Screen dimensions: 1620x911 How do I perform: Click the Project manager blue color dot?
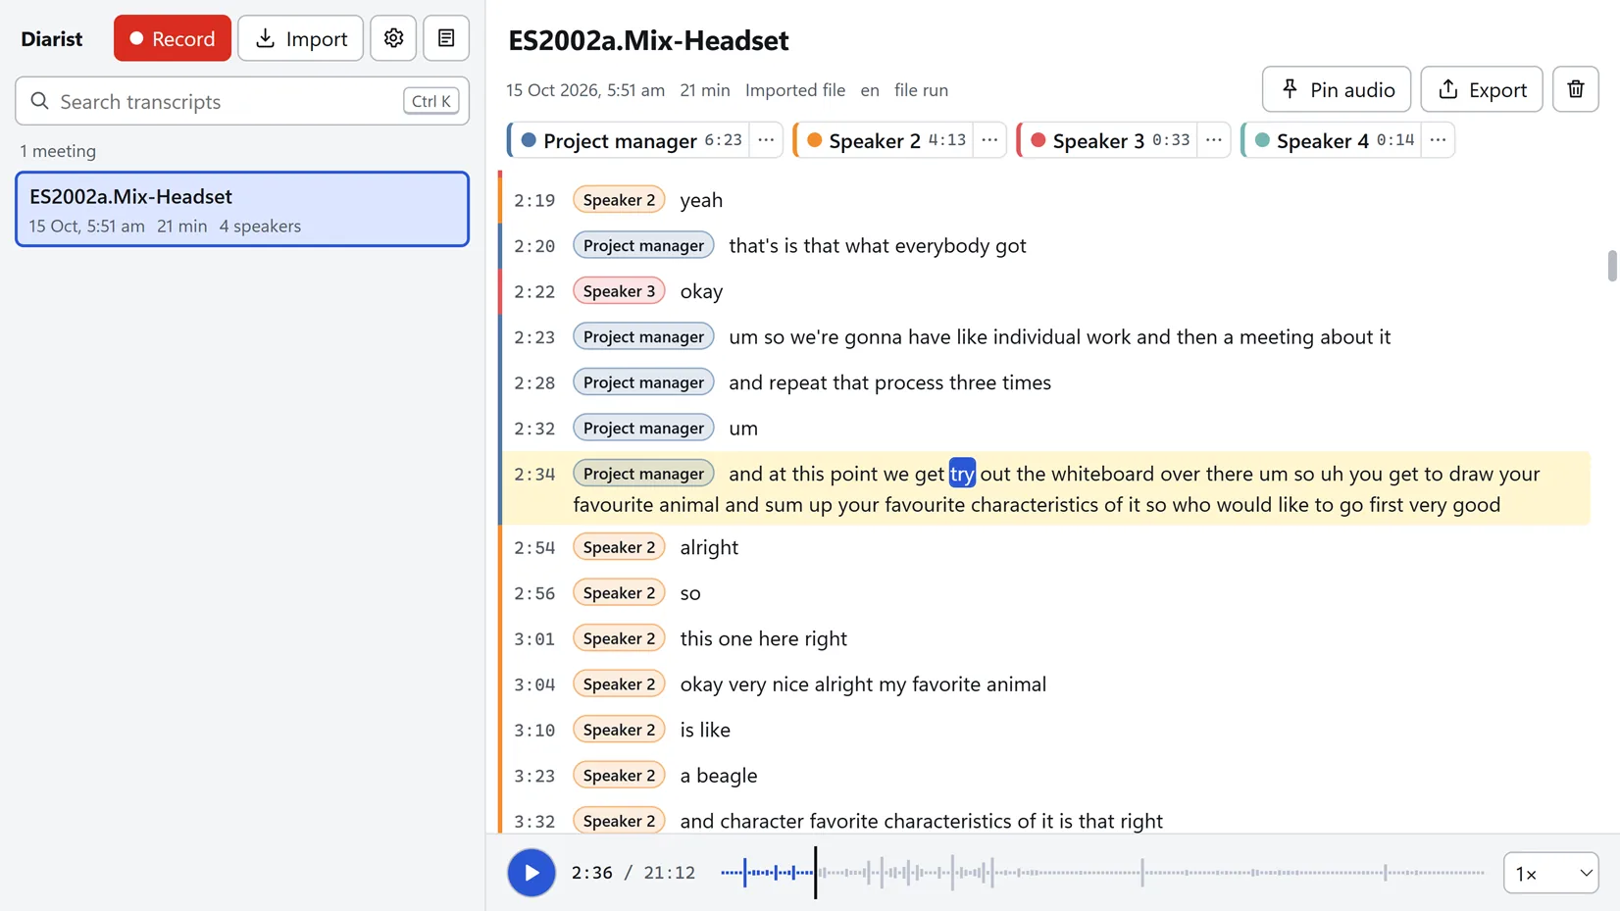tap(529, 140)
